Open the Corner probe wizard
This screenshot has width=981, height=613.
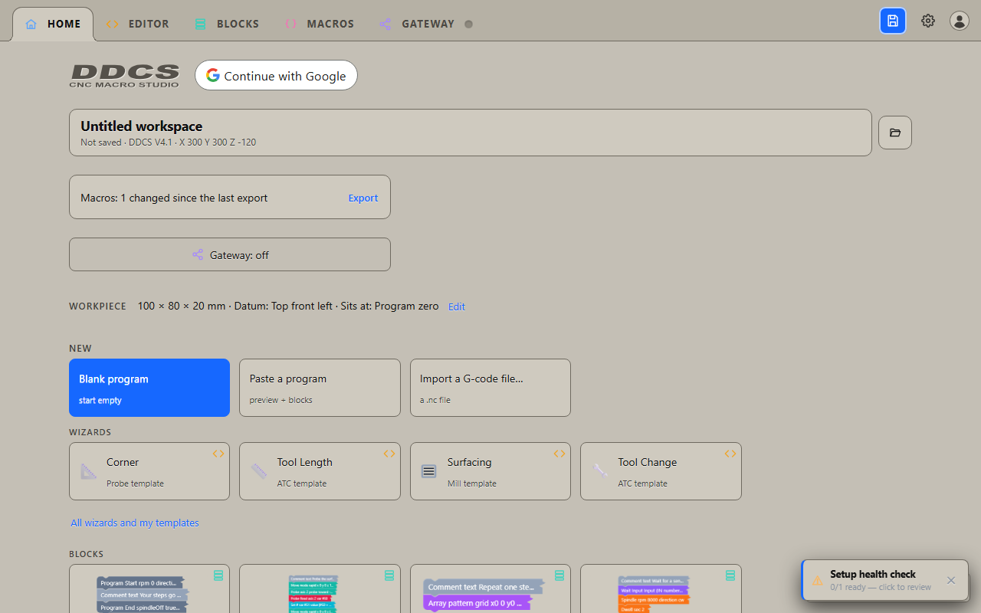(x=149, y=471)
